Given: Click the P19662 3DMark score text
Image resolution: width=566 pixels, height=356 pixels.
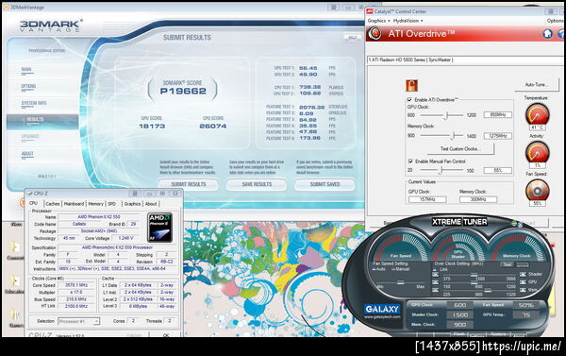Looking at the screenshot, I should (183, 91).
